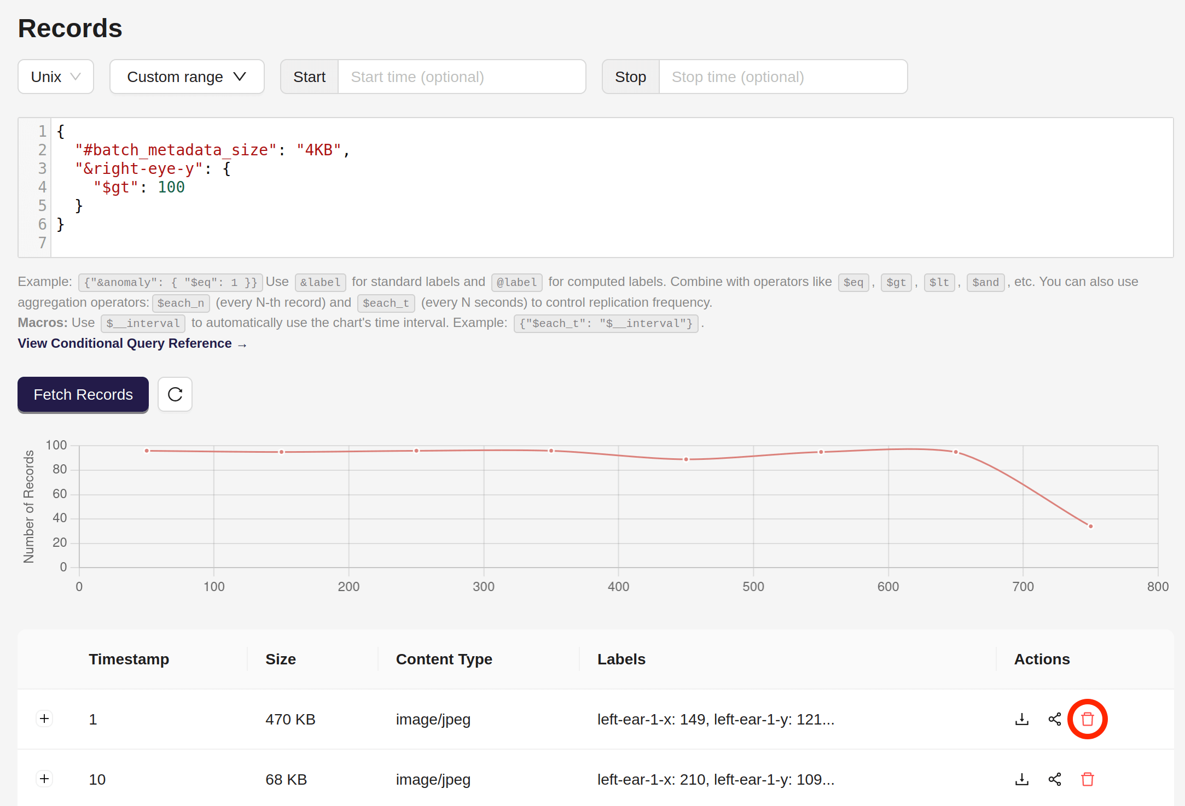Open the Conditional Query Reference
Image resolution: width=1185 pixels, height=806 pixels.
click(131, 343)
